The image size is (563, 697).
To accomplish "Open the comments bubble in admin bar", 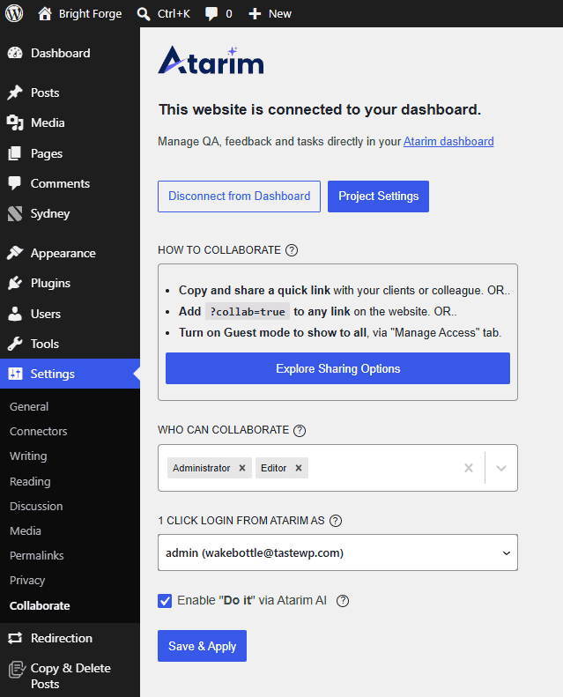I will (x=211, y=14).
